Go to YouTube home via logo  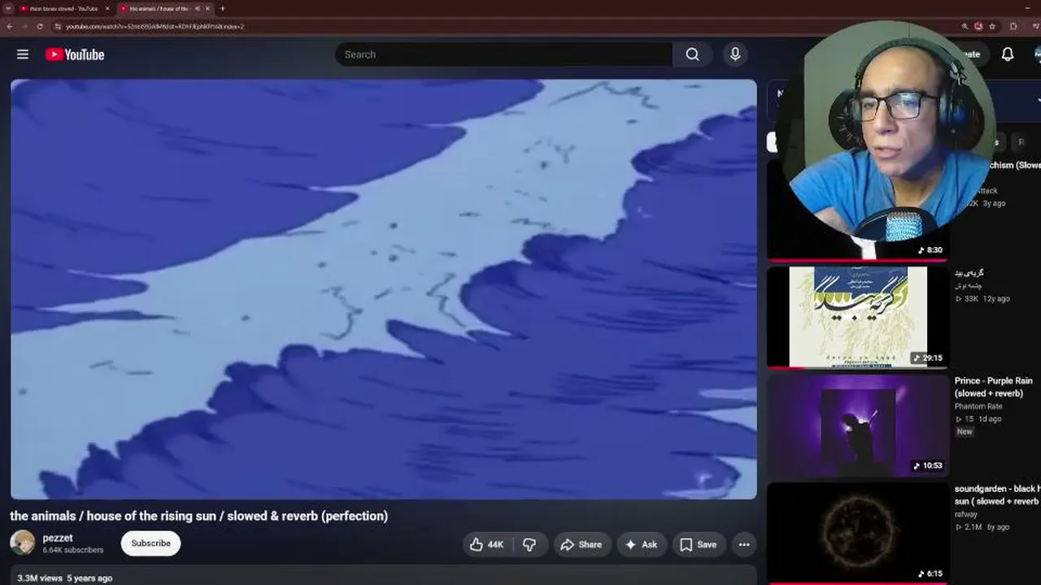(75, 54)
